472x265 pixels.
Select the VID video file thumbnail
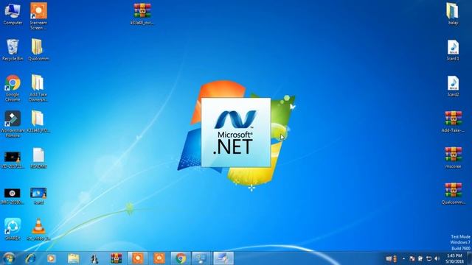(x=13, y=160)
